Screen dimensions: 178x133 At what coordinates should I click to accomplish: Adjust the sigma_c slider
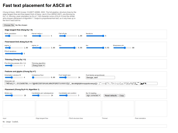(14, 48)
